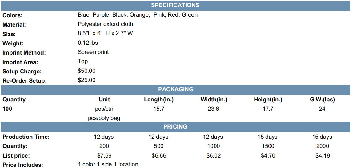Select the 23.6 width value
Viewport: 353px width, 168px height.
(213, 109)
